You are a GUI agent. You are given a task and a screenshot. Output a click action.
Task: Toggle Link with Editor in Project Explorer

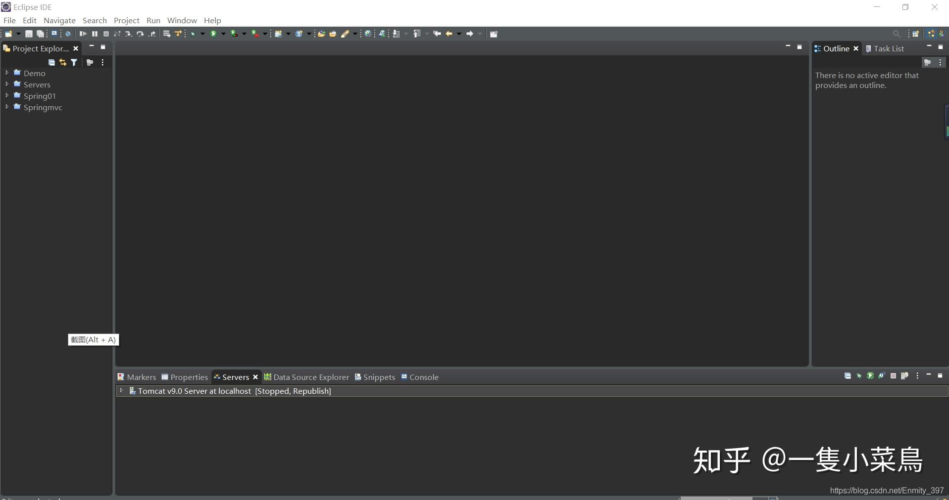coord(63,63)
